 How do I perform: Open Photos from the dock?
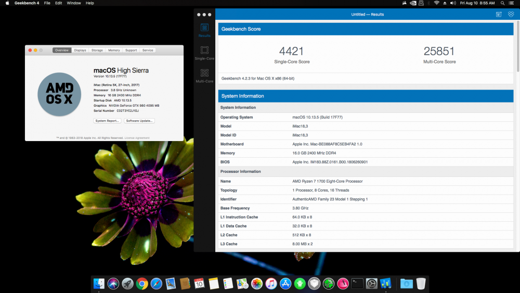point(257,284)
